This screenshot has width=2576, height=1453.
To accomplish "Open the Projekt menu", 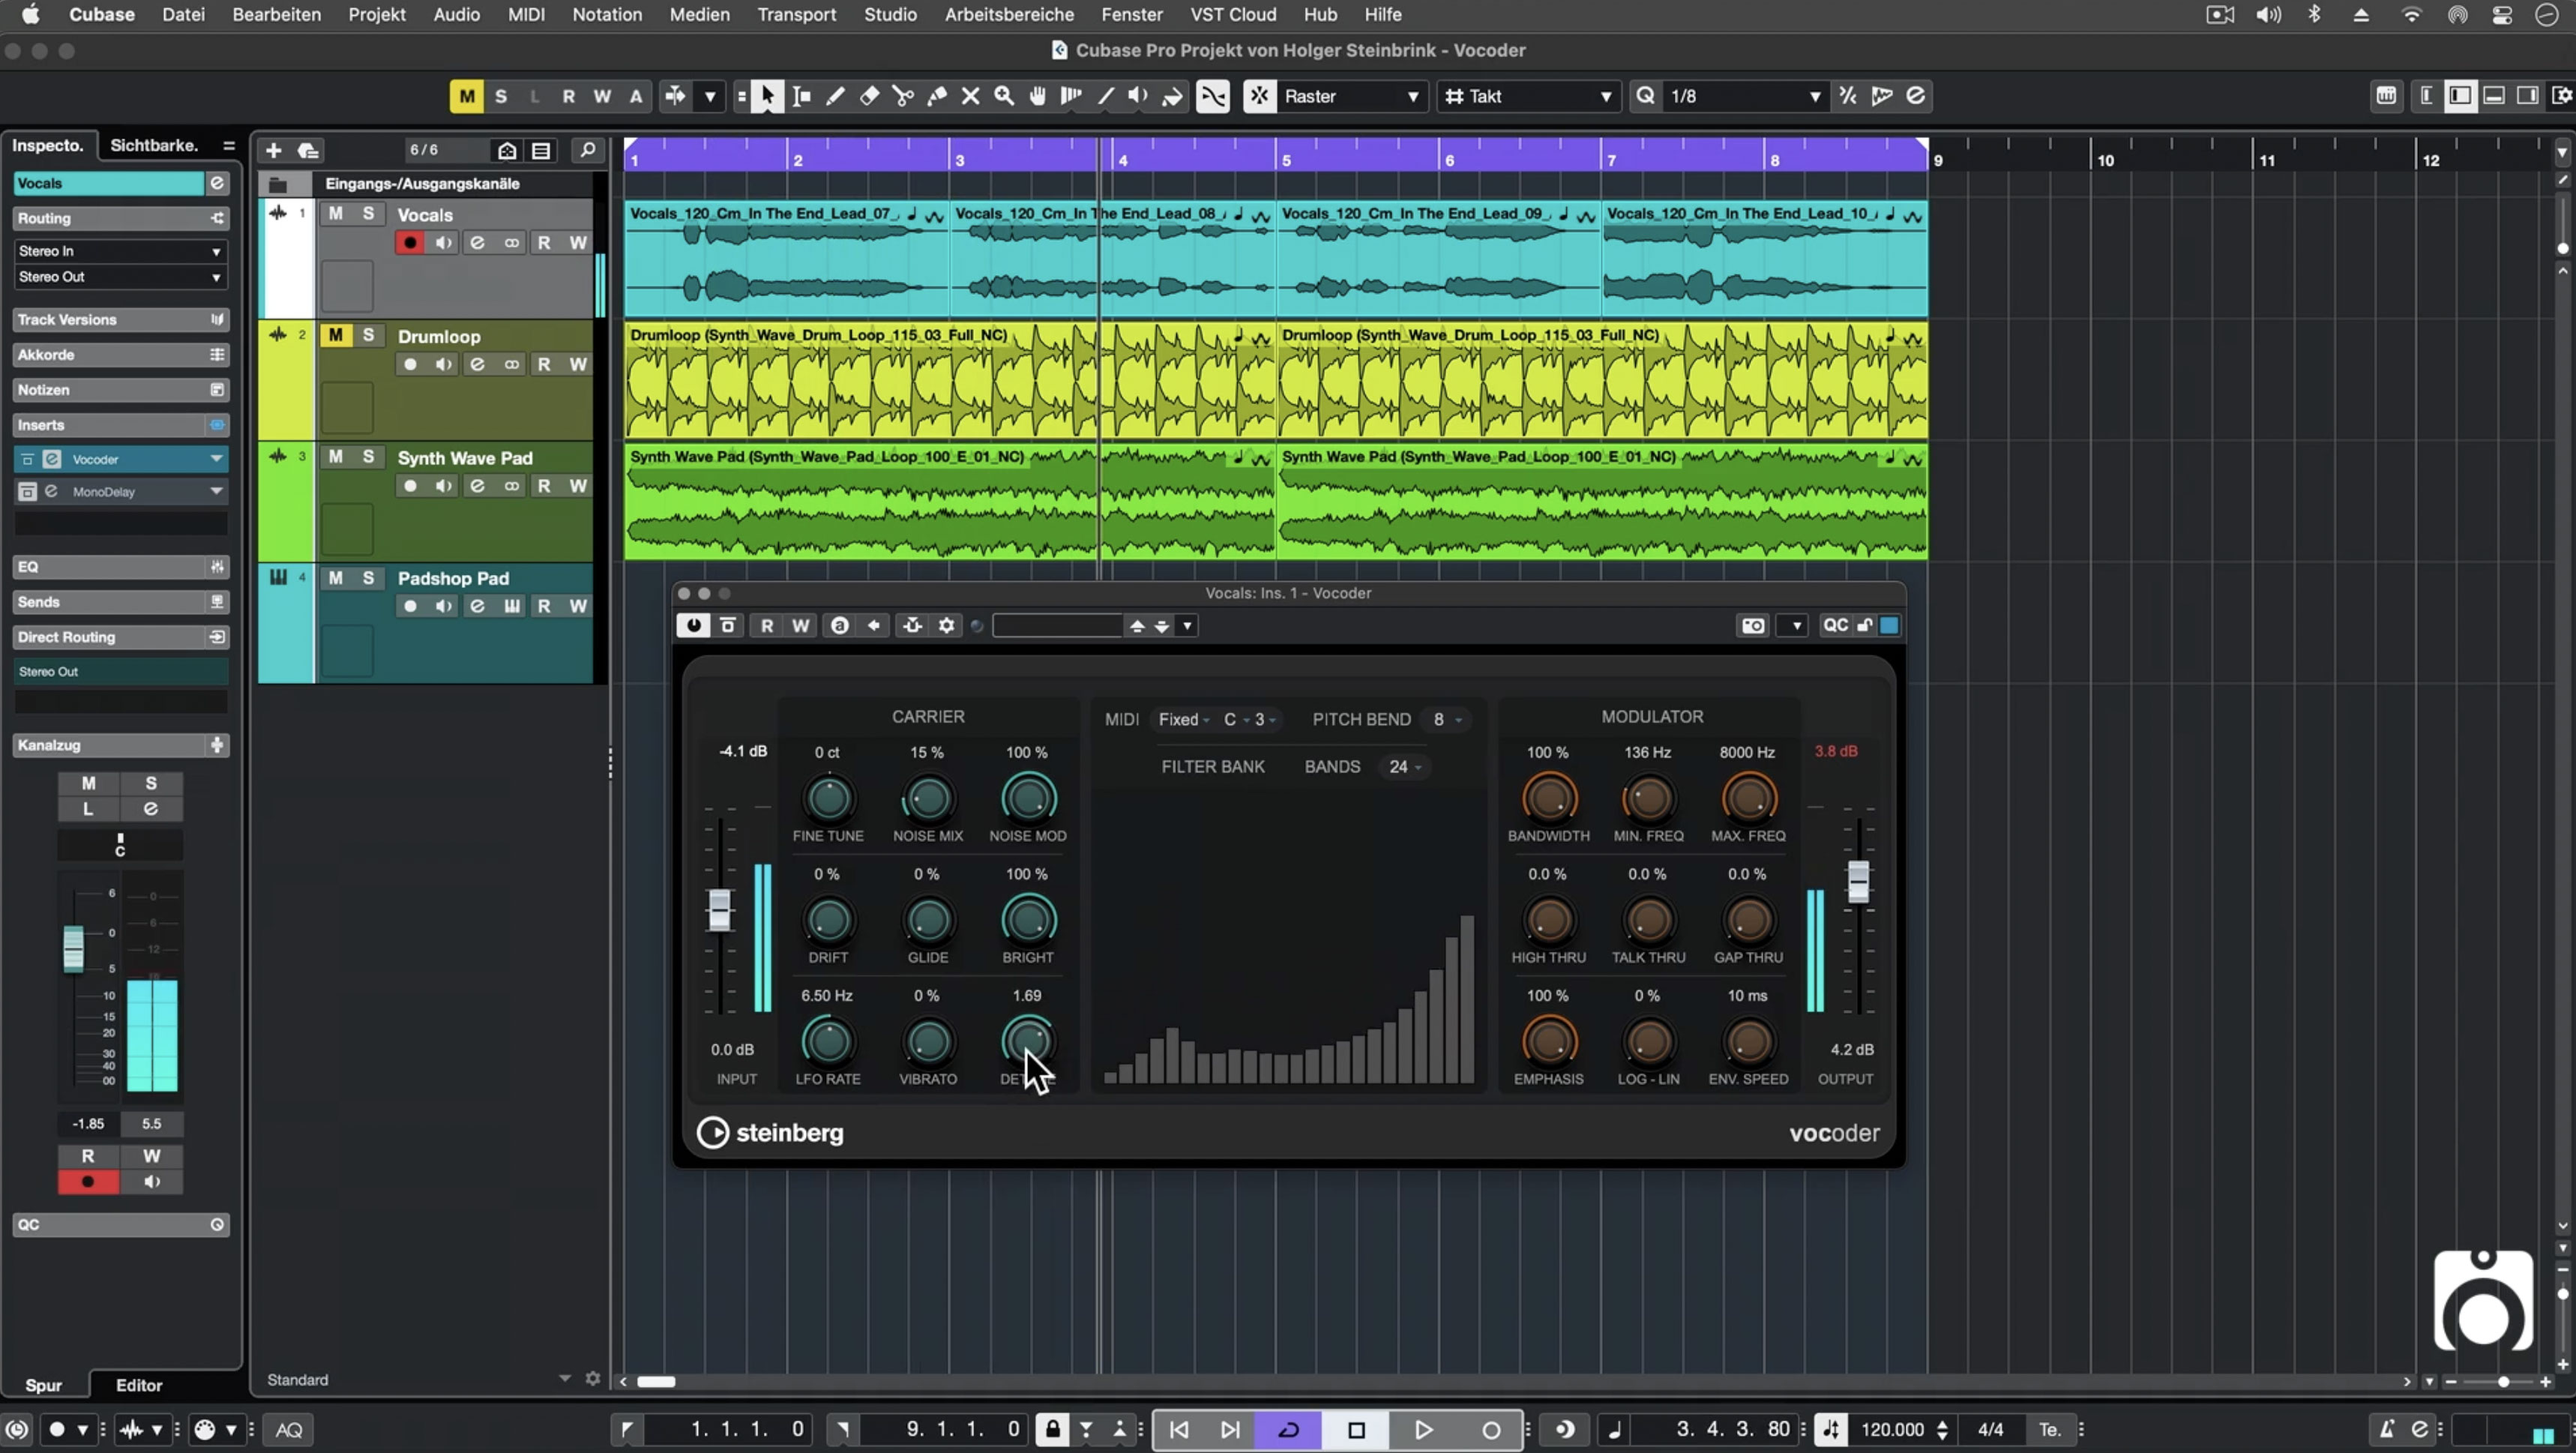I will pos(377,14).
